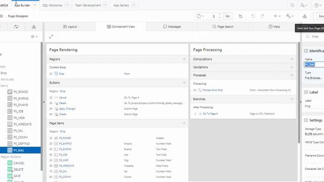Select P5_ROWID in the left tree
Screen dimensions: 324x182
[21, 92]
